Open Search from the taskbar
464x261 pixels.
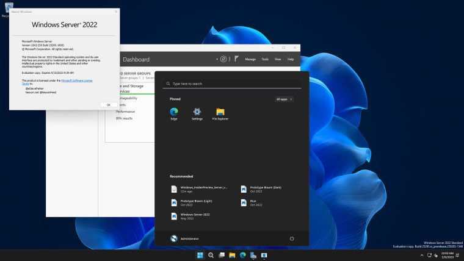[211, 255]
